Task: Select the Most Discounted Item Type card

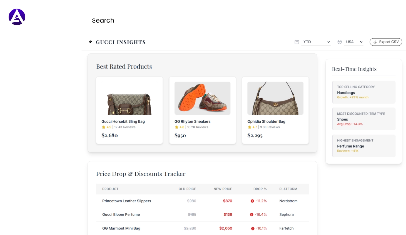Action: 364,119
